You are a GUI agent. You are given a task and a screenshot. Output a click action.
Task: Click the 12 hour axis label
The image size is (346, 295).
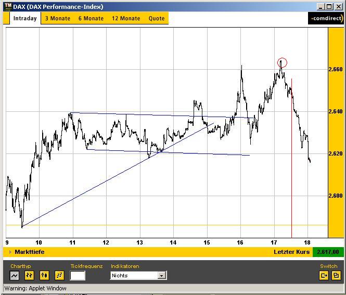(x=106, y=242)
